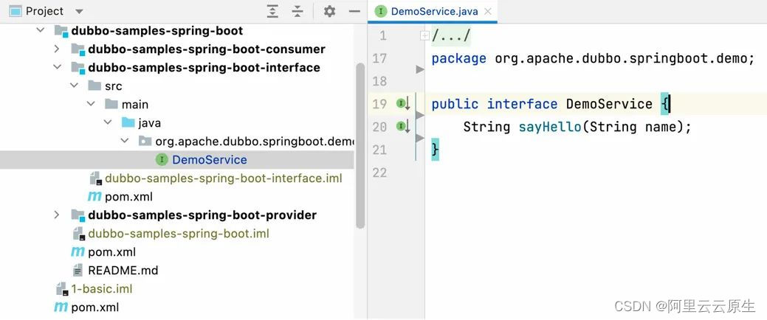Click the project tree vertical scrollbar

click(x=360, y=145)
